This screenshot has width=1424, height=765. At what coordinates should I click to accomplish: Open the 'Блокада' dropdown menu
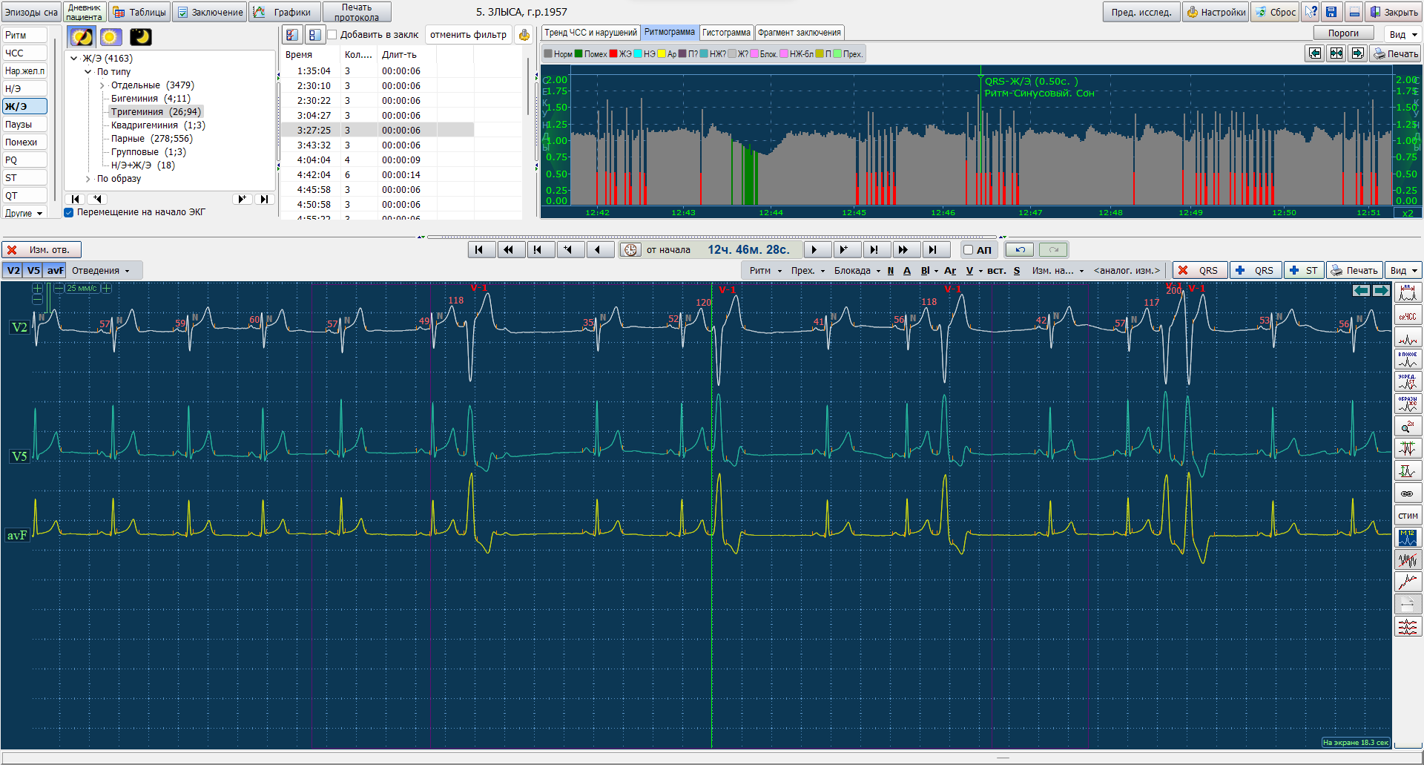click(857, 271)
